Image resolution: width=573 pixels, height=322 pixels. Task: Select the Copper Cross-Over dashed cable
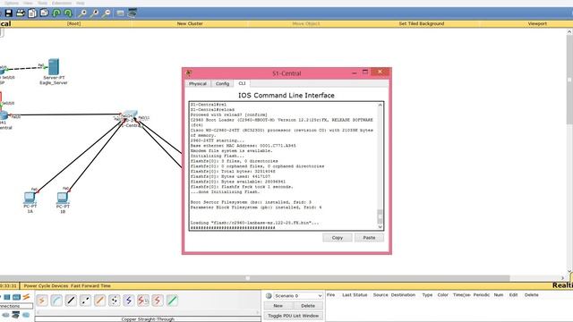point(86,301)
